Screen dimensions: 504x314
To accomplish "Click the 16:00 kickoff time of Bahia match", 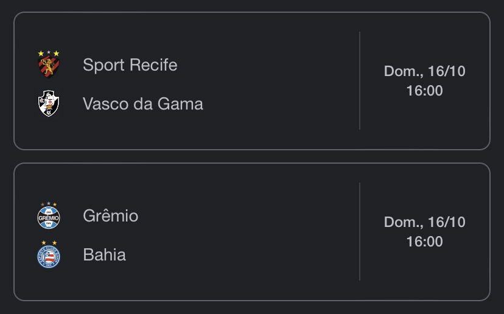I will click(425, 242).
